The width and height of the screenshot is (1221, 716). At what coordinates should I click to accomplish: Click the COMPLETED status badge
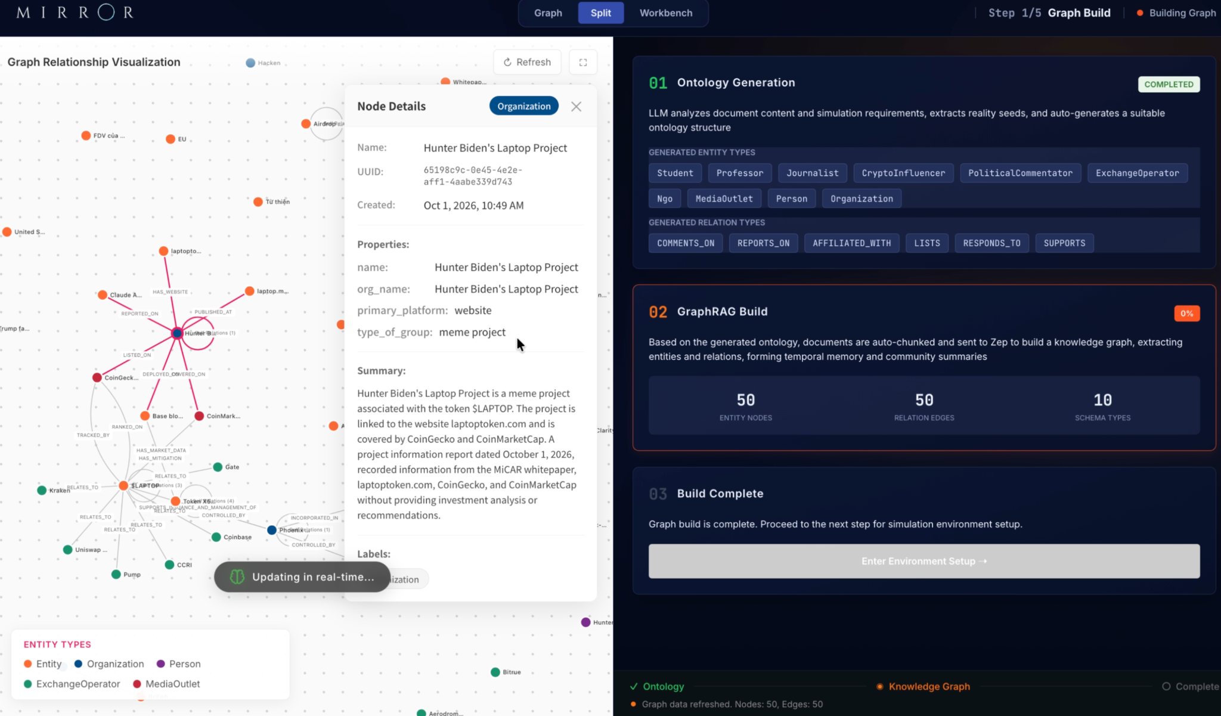[x=1169, y=84]
